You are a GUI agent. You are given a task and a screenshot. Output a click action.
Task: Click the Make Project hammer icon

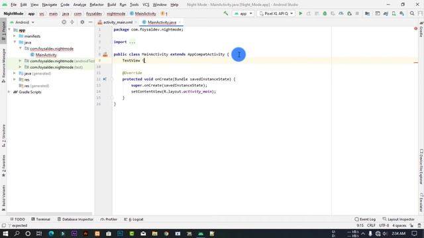pos(225,13)
